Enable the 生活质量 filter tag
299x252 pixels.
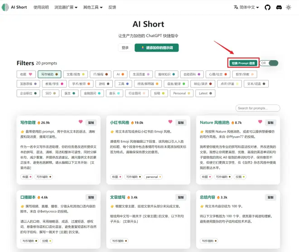click(141, 74)
